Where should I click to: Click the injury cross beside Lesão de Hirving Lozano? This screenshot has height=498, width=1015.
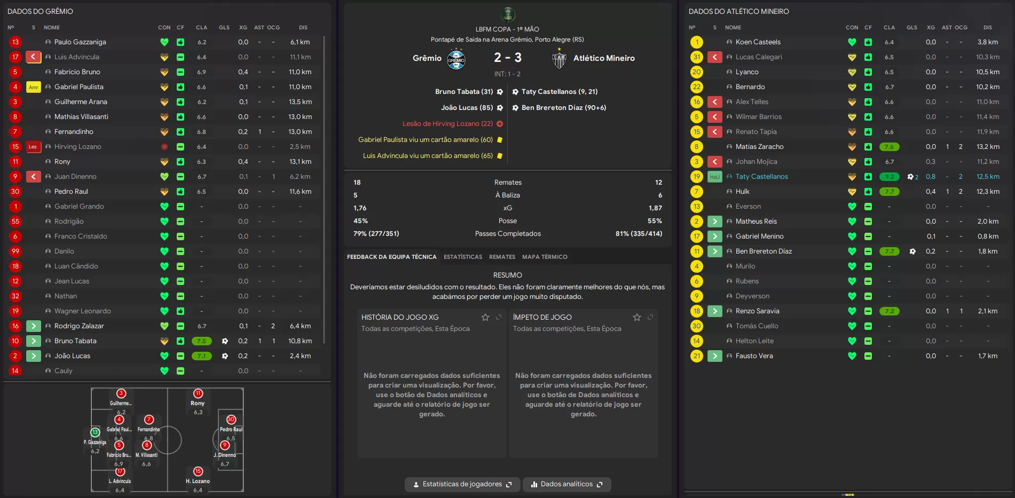pos(500,124)
